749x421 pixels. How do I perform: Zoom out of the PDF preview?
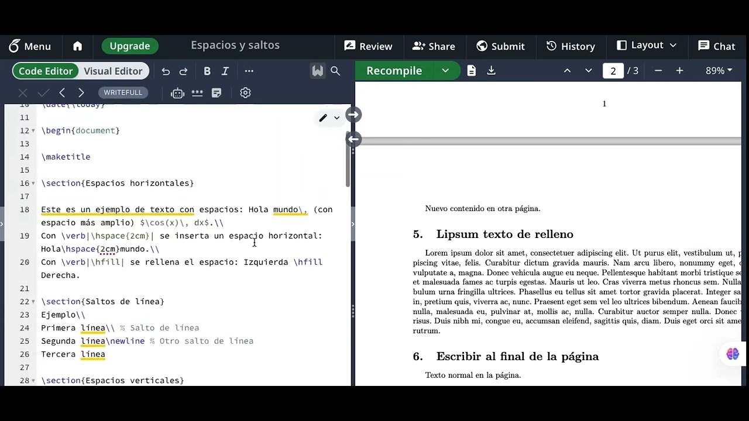tap(658, 71)
